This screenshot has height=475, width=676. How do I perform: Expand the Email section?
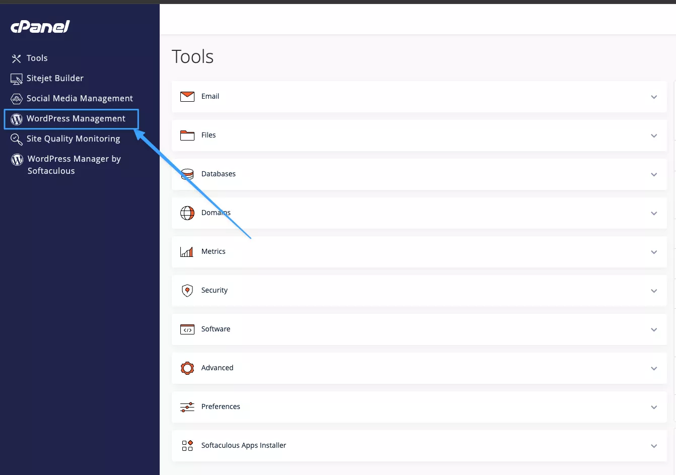pos(654,97)
